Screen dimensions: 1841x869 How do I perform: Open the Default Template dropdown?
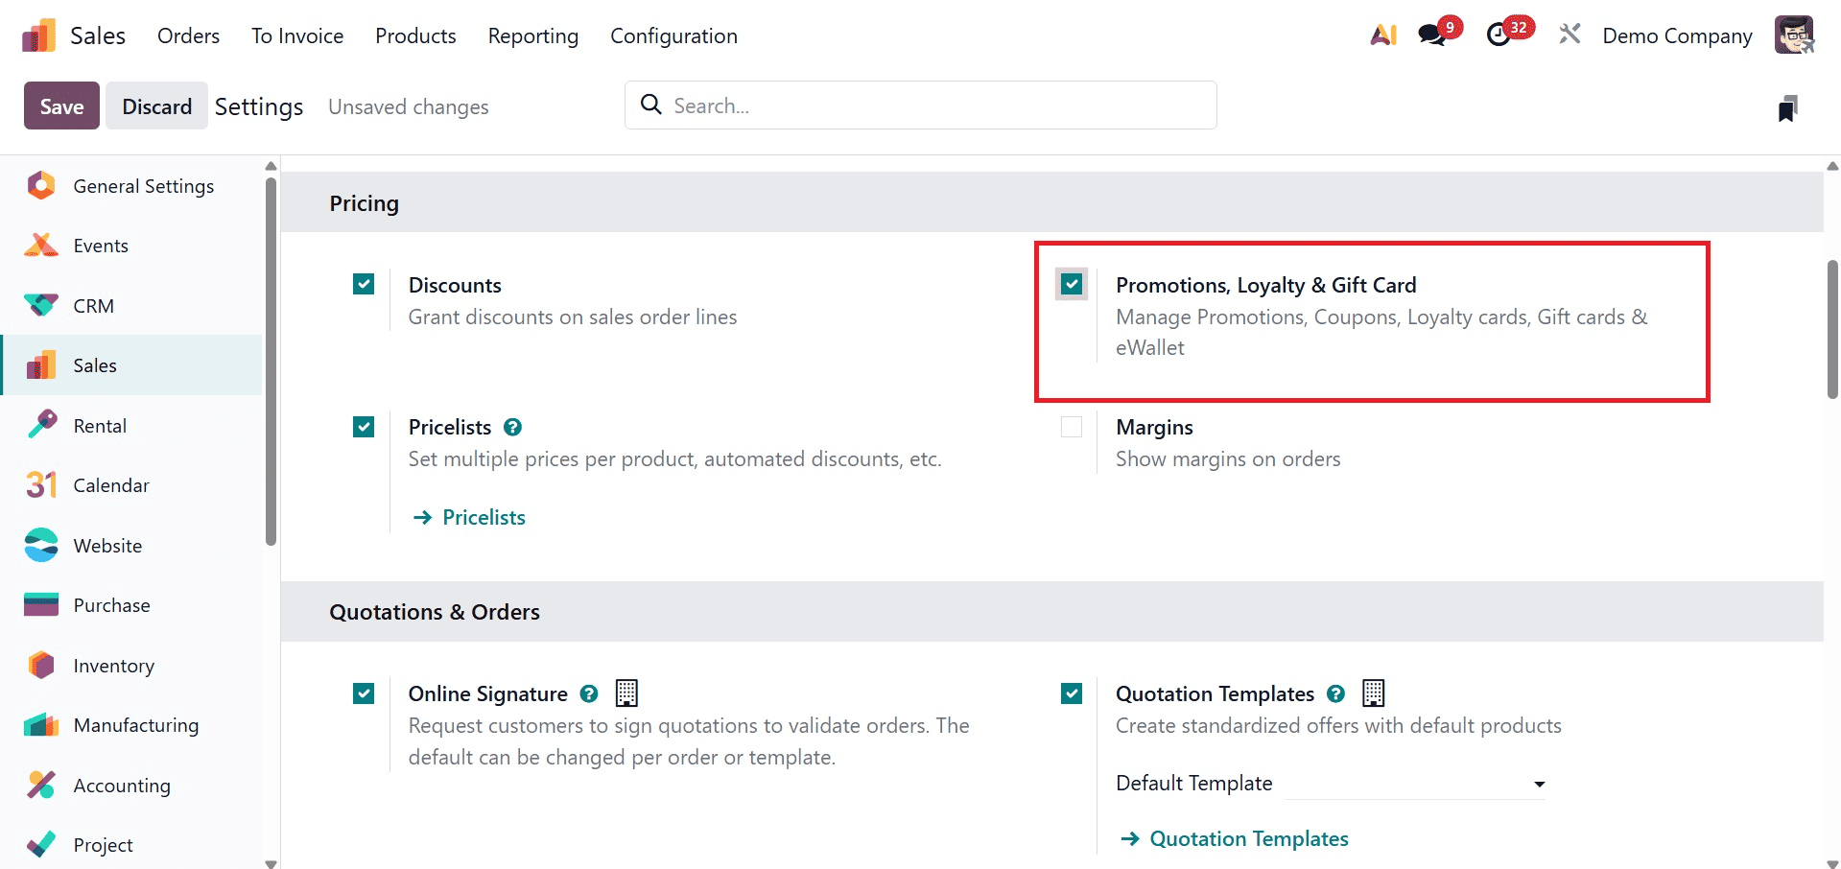pyautogui.click(x=1539, y=784)
